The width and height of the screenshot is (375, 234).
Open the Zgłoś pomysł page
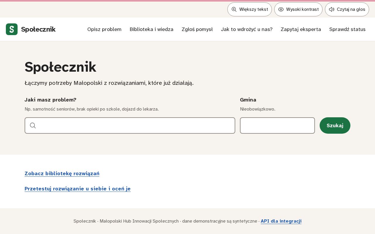point(197,29)
